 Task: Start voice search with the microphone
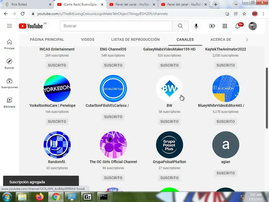click(196, 26)
